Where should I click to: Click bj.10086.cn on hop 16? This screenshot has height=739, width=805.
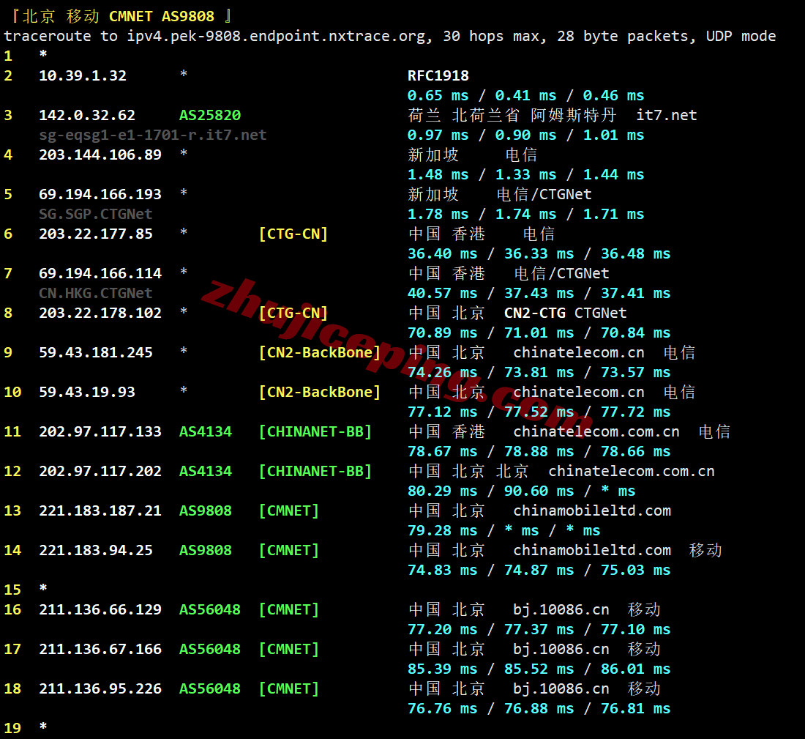[x=561, y=609]
